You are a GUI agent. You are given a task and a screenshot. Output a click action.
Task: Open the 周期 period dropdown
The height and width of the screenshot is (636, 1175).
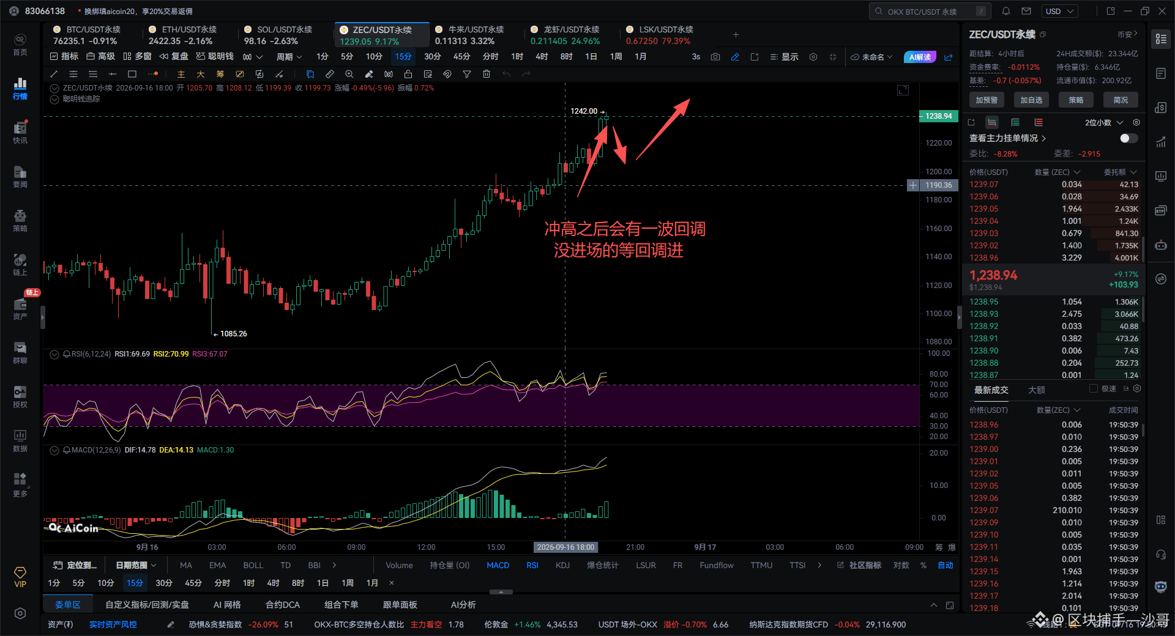pos(289,57)
